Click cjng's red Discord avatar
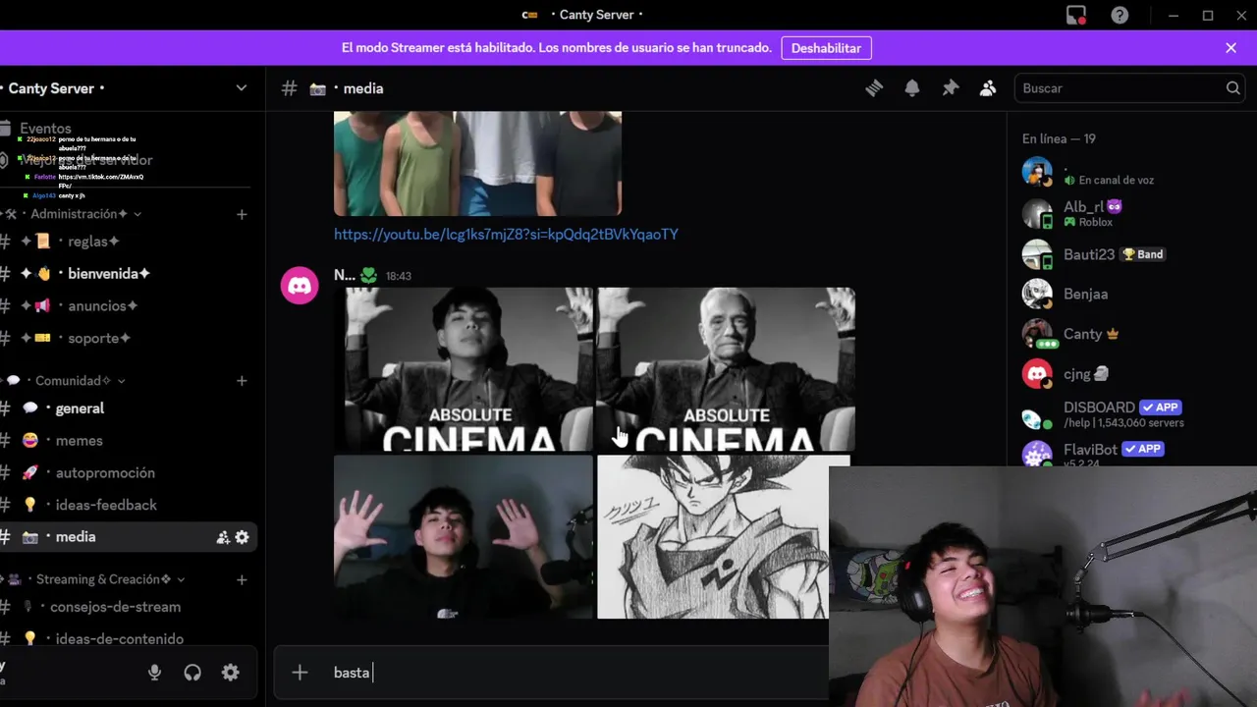Image resolution: width=1257 pixels, height=707 pixels. [1037, 374]
